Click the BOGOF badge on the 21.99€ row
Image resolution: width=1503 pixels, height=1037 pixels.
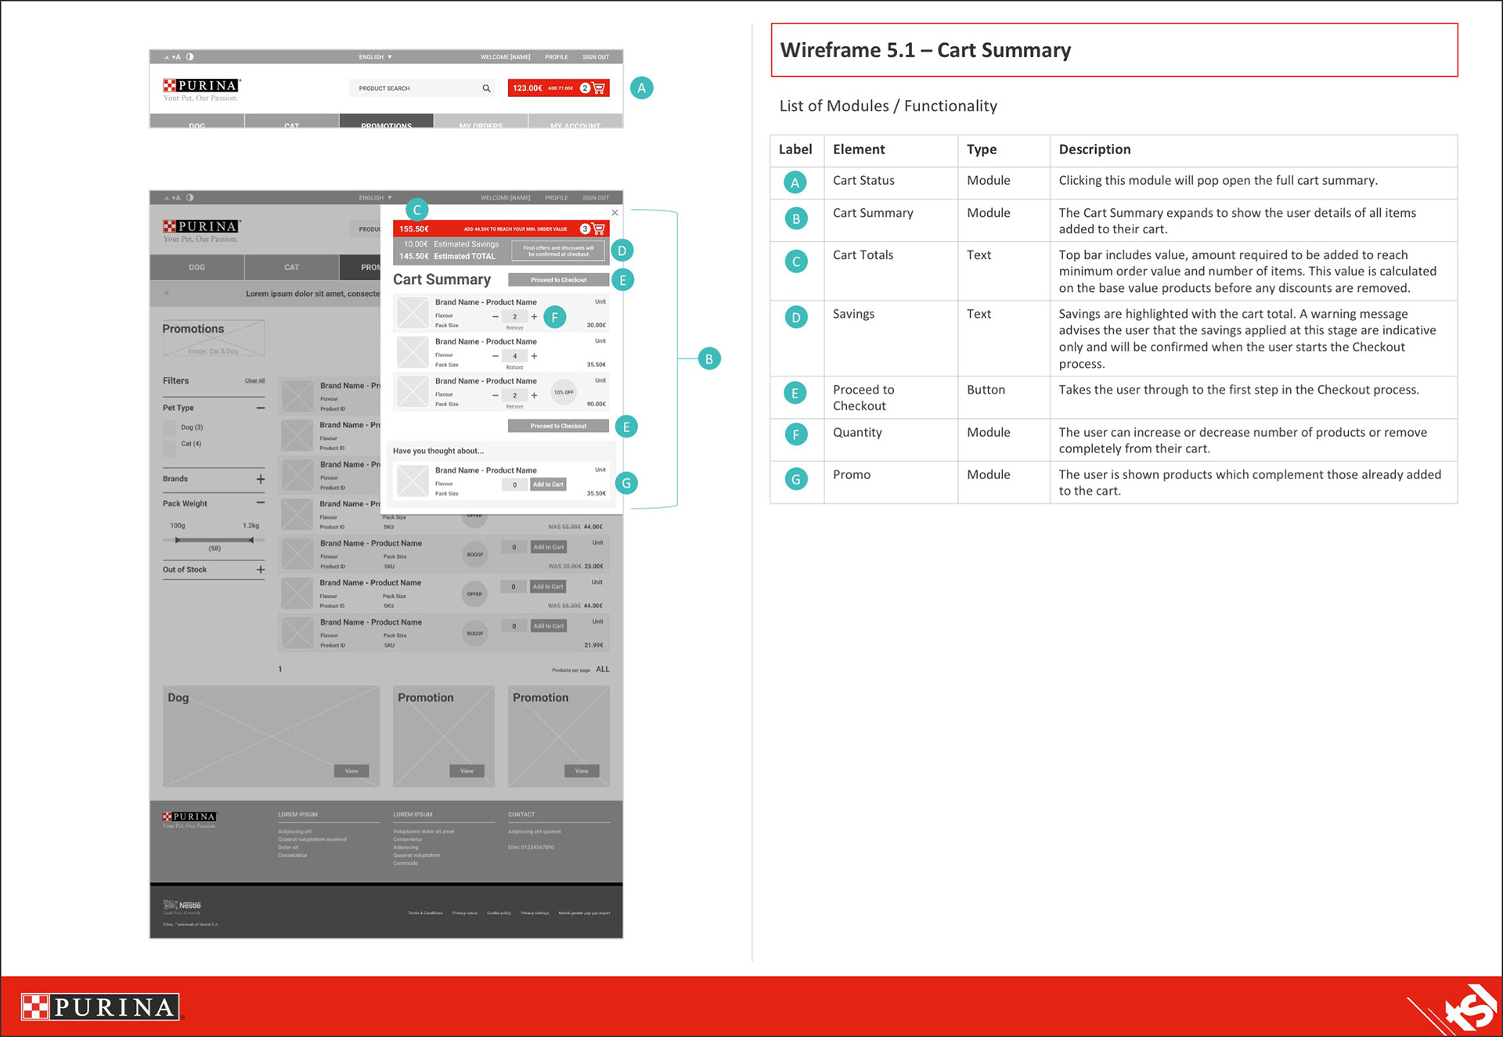coord(475,634)
